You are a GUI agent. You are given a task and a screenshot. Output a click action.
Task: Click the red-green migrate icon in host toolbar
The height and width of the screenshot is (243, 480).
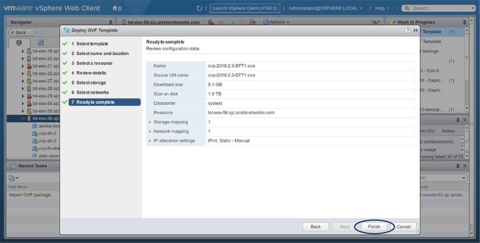253,22
